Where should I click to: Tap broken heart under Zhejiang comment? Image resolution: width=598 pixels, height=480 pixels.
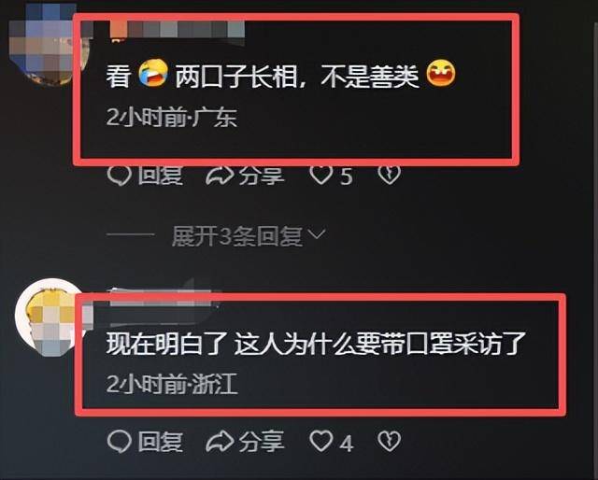click(x=389, y=441)
